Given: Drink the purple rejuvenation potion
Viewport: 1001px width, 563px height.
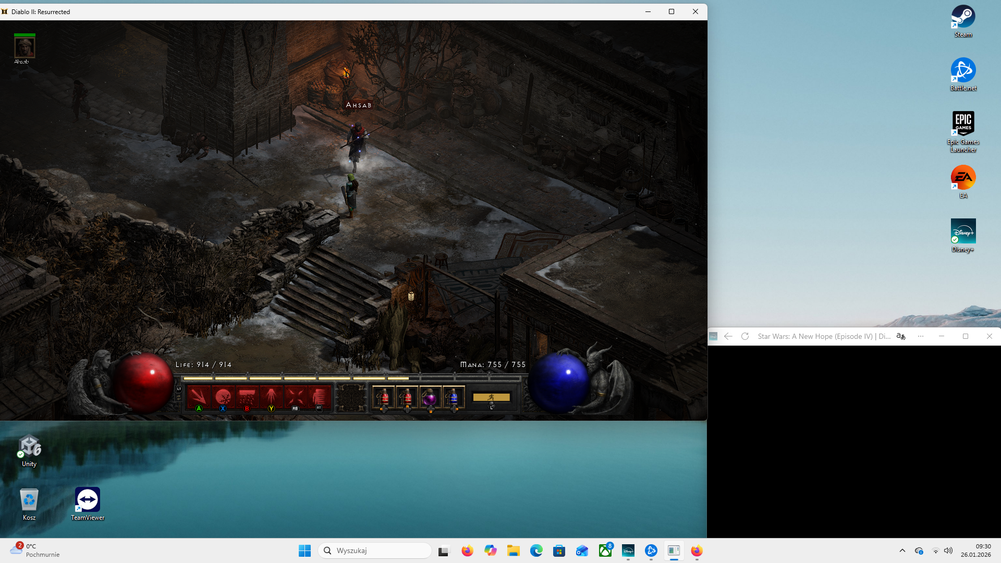Looking at the screenshot, I should (x=430, y=398).
